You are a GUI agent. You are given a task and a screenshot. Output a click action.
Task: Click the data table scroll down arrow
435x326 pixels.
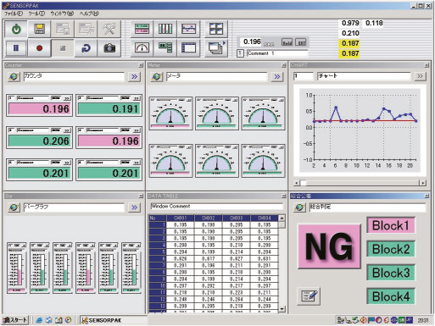(x=282, y=309)
